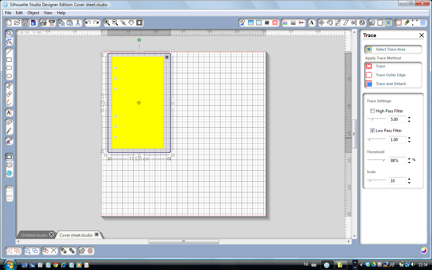Click the Threshold 88% input field
Screen dimensions: 432x270
coord(397,161)
